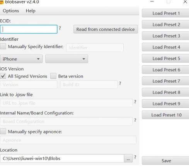Tick the Beta version checkbox
189x167 pixels.
(x=53, y=76)
